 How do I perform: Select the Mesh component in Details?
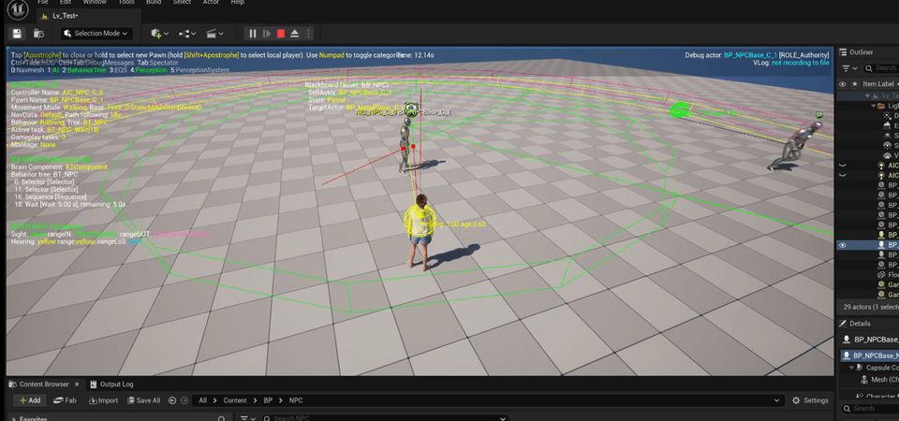pos(880,379)
